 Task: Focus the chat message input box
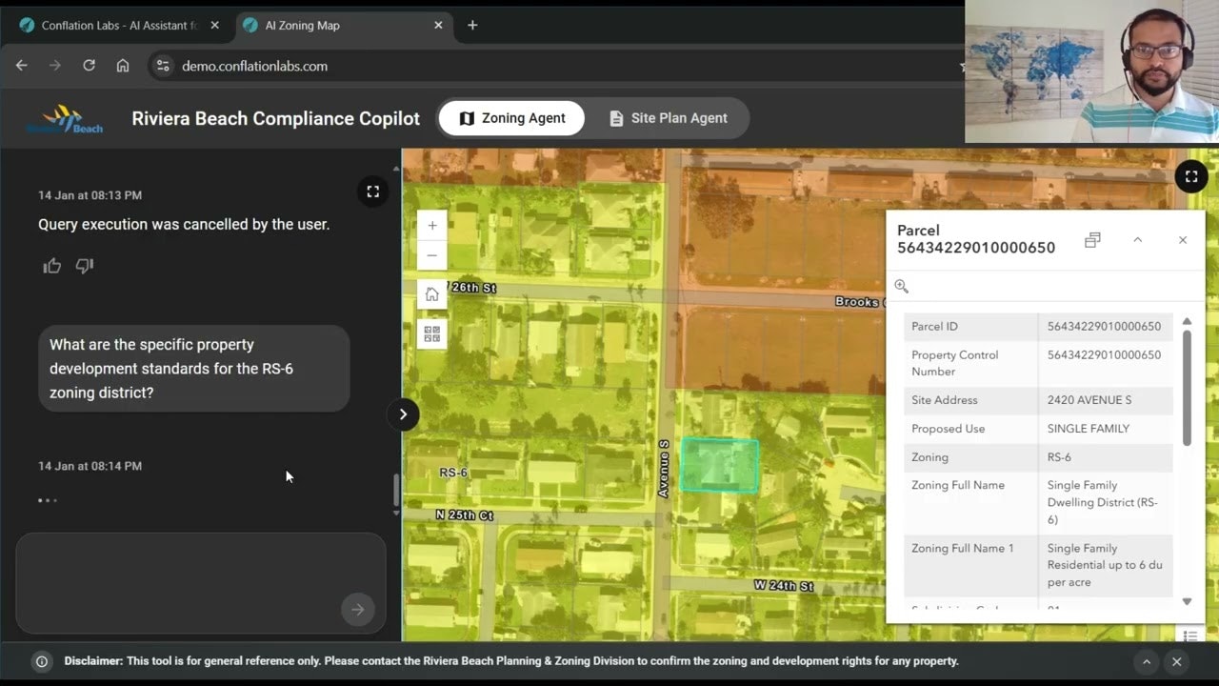201,583
